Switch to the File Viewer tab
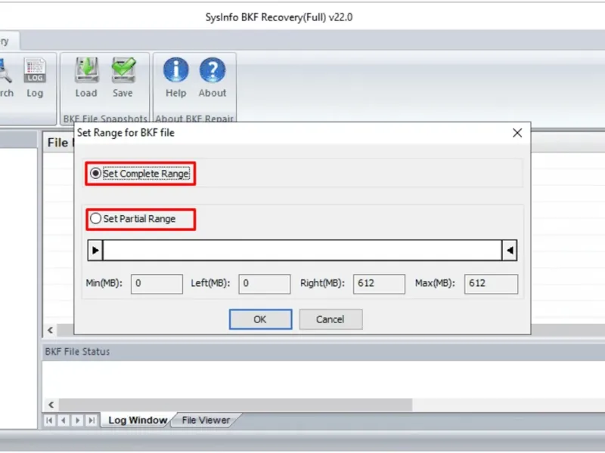Screen dimensions: 605x453 point(206,420)
